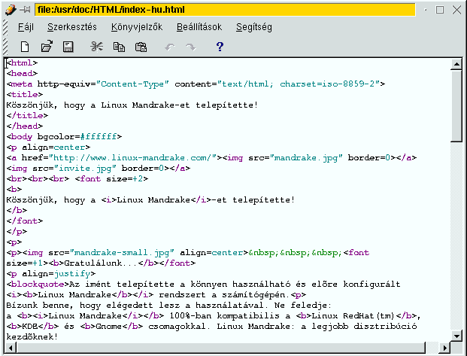The width and height of the screenshot is (467, 356).
Task: Click "#ffffff" bgcolor value in body tag
Action: pos(99,136)
